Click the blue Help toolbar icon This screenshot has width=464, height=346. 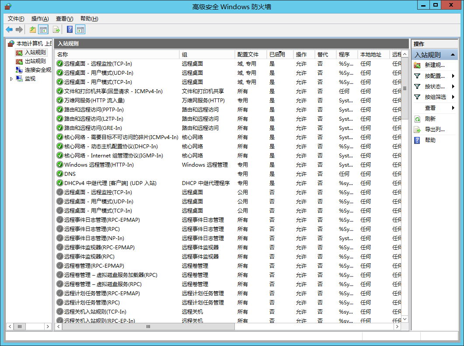tap(70, 29)
